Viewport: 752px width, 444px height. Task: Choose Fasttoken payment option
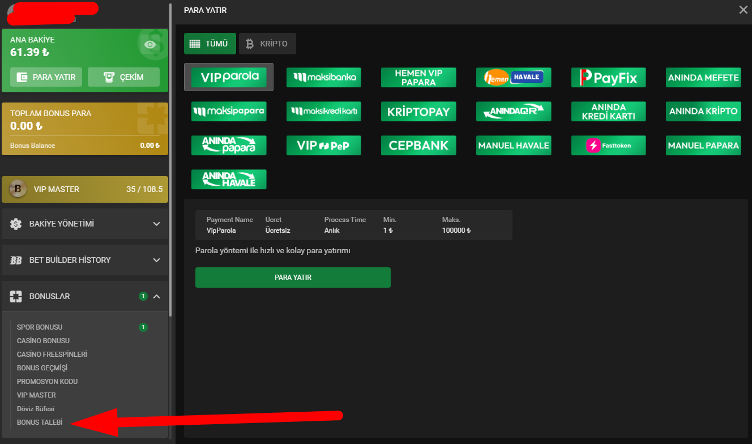coord(609,146)
